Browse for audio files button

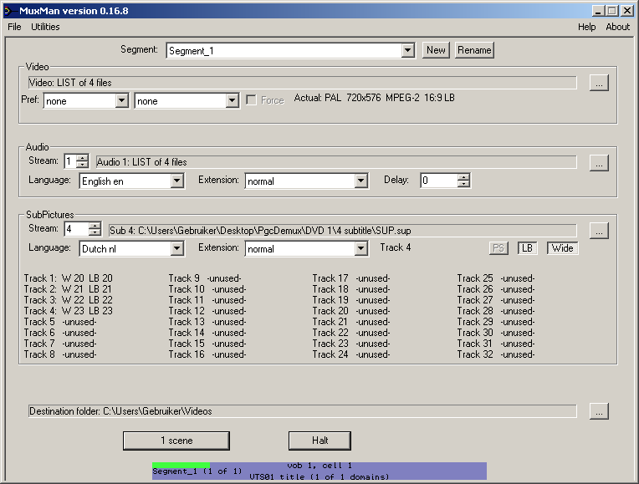coord(599,163)
